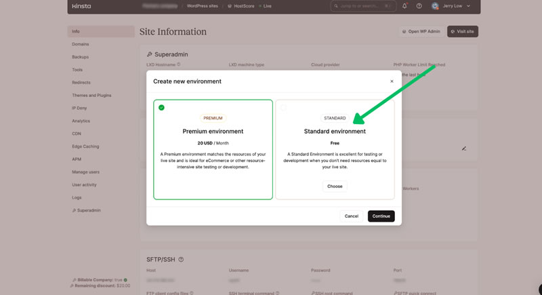Select the Standard environment radio circle
Screen dimensions: 542x295
click(x=283, y=108)
